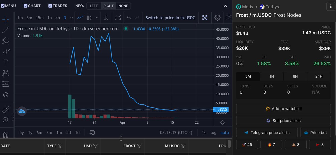This screenshot has width=336, height=155.
Task: Toggle auto scale on chart
Action: pyautogui.click(x=225, y=133)
